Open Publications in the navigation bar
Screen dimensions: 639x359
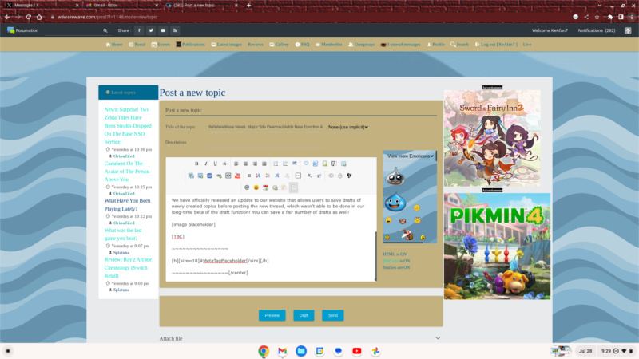point(190,45)
